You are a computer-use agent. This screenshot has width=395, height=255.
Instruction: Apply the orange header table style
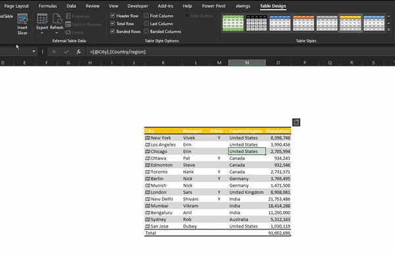tap(303, 23)
